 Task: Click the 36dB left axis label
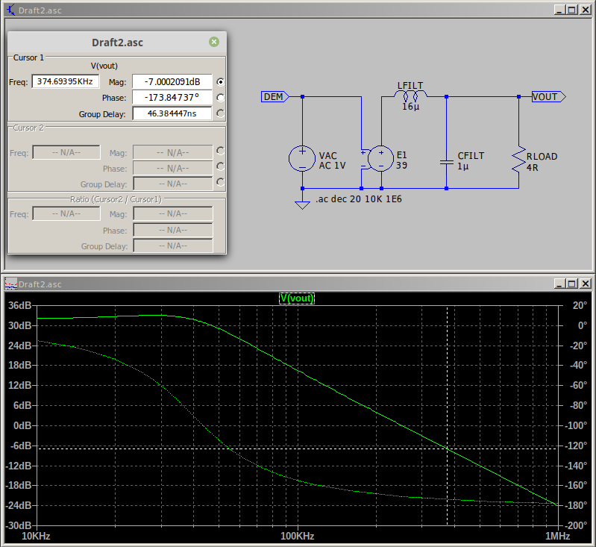point(19,305)
